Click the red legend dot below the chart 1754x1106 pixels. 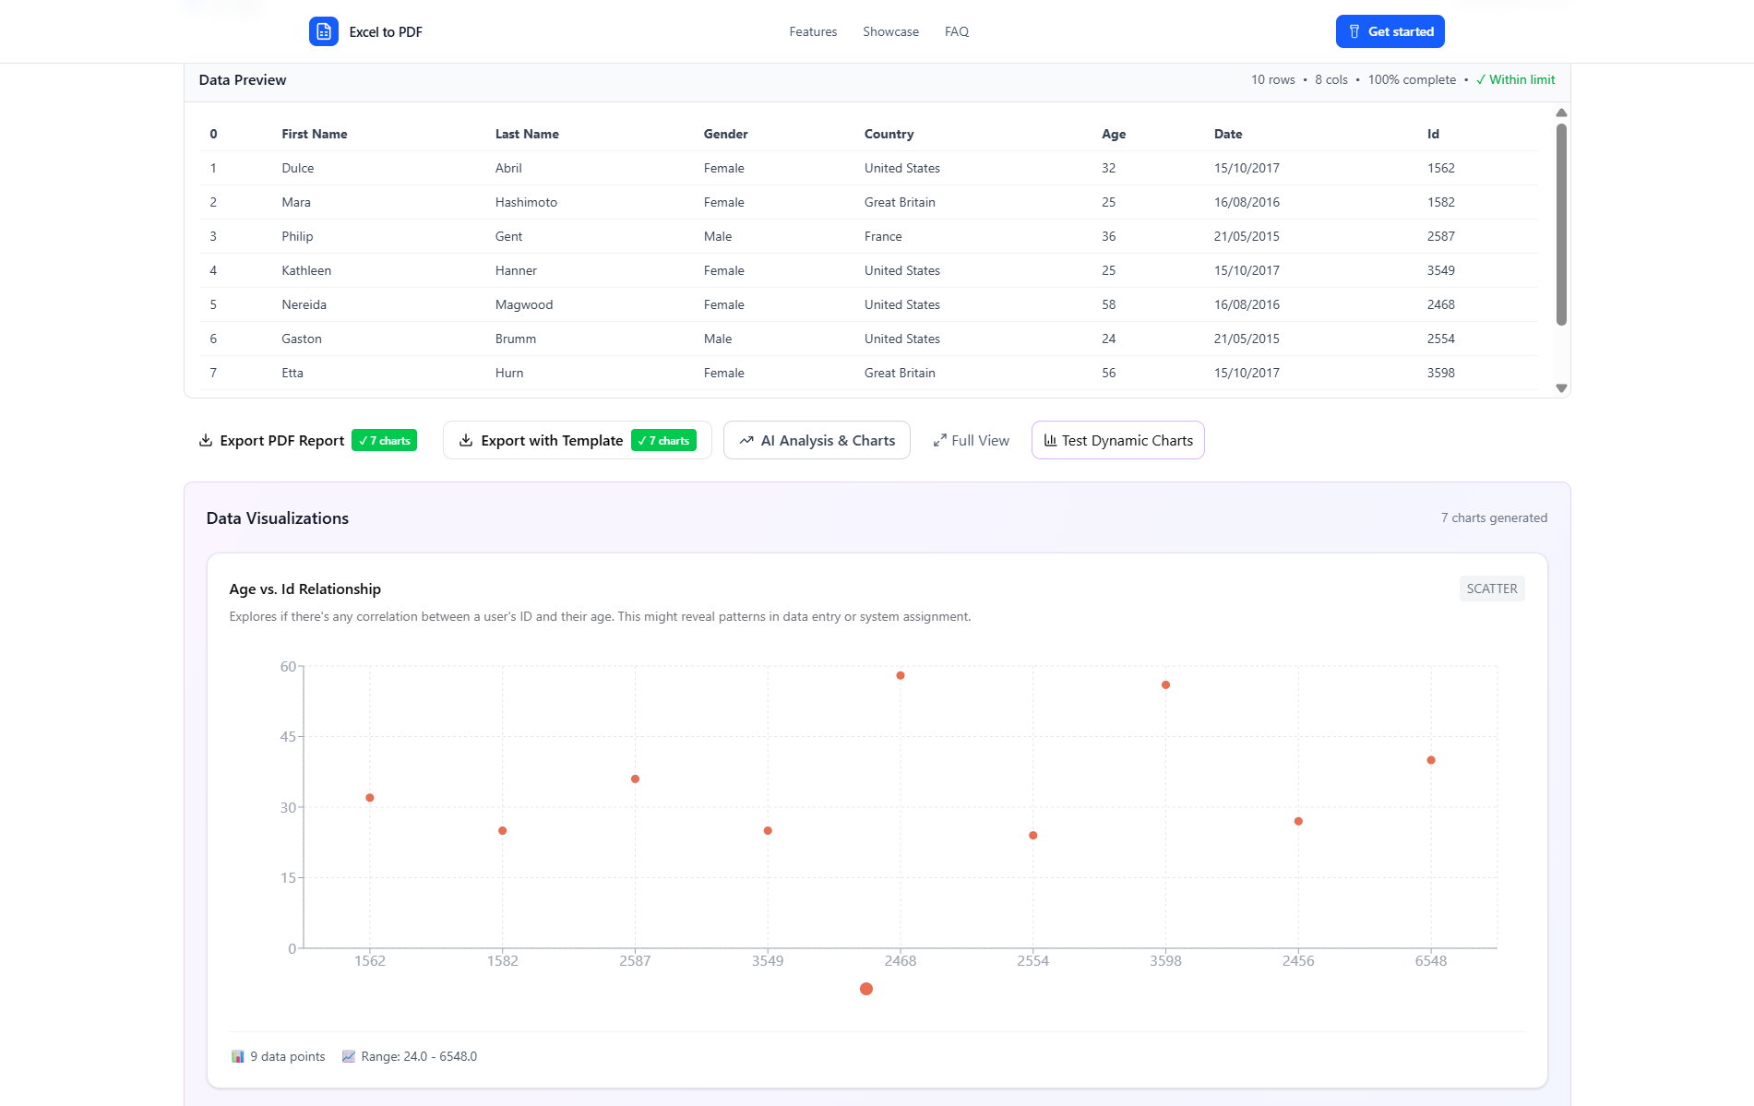point(865,989)
